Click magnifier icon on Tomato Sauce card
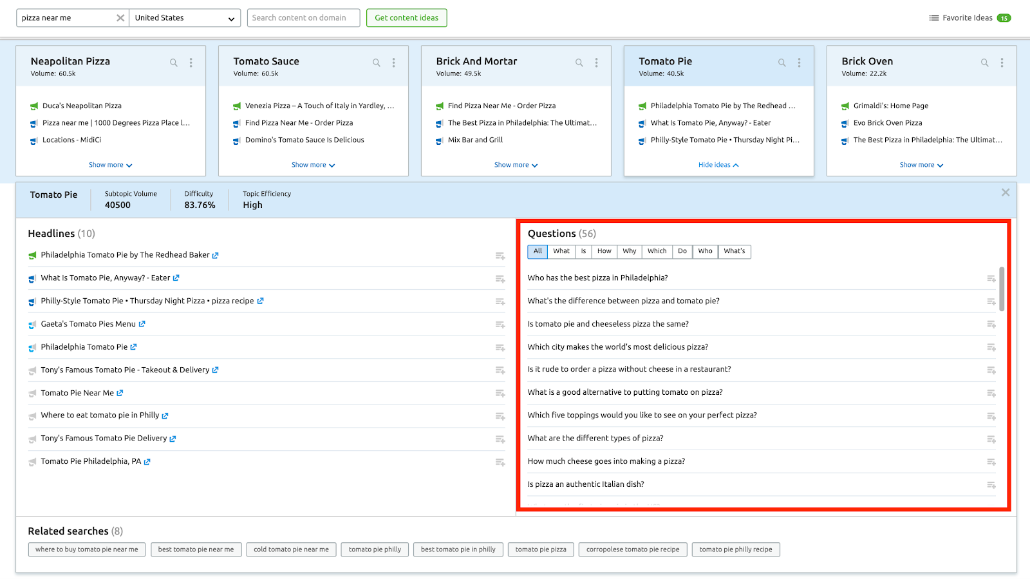 coord(377,62)
